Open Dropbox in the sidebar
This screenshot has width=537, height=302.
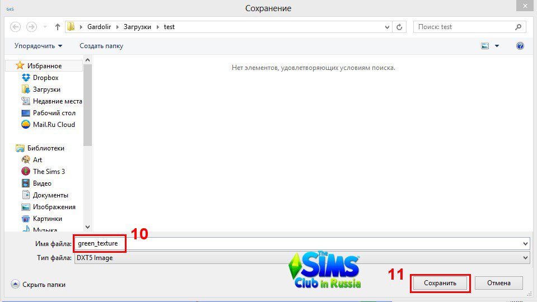(45, 78)
